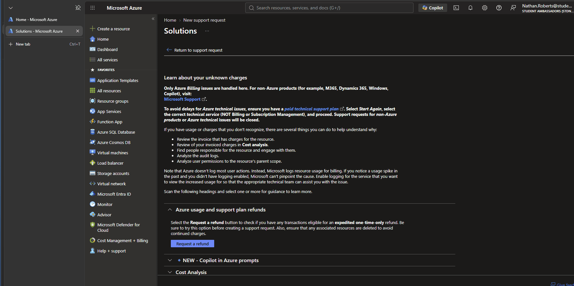Screen dimensions: 574x286
Task: Click Request a refund button
Action: [193, 244]
